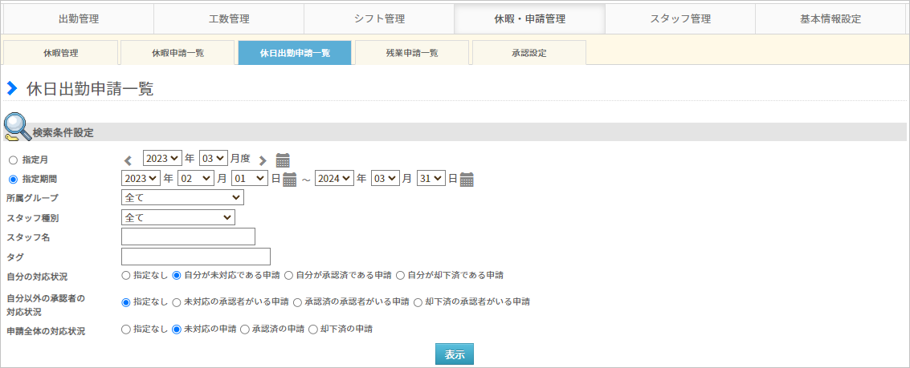
Task: Switch to the シフト管理 main tab
Action: tap(378, 19)
